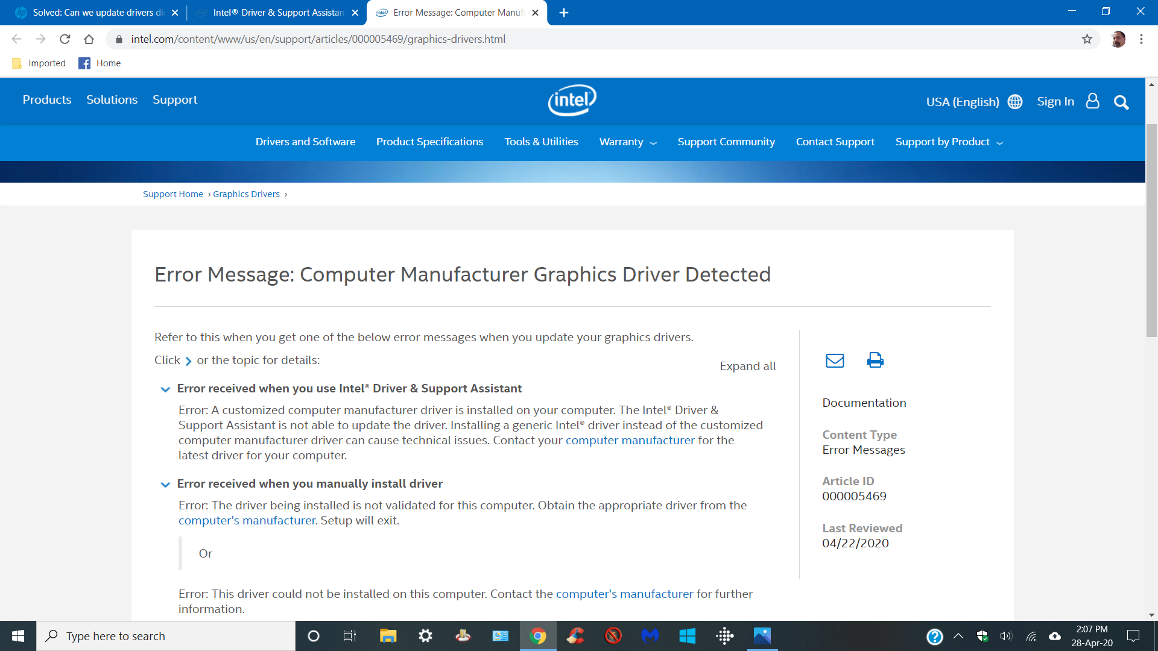This screenshot has height=651, width=1158.
Task: Click the Expand all link
Action: pos(748,366)
